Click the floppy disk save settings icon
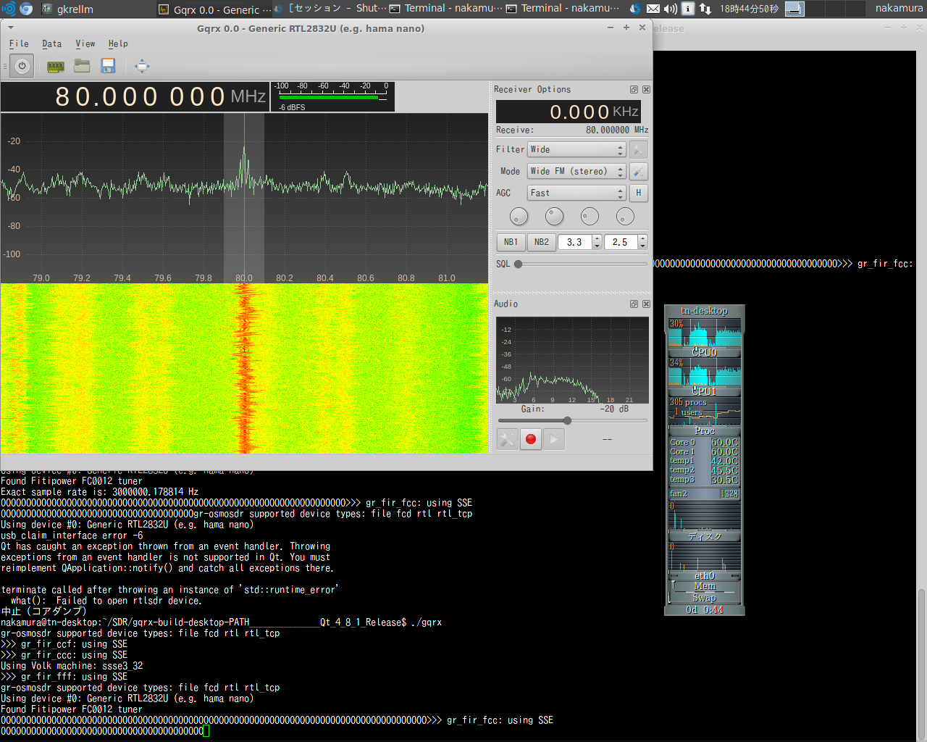Viewport: 927px width, 742px height. click(x=107, y=66)
